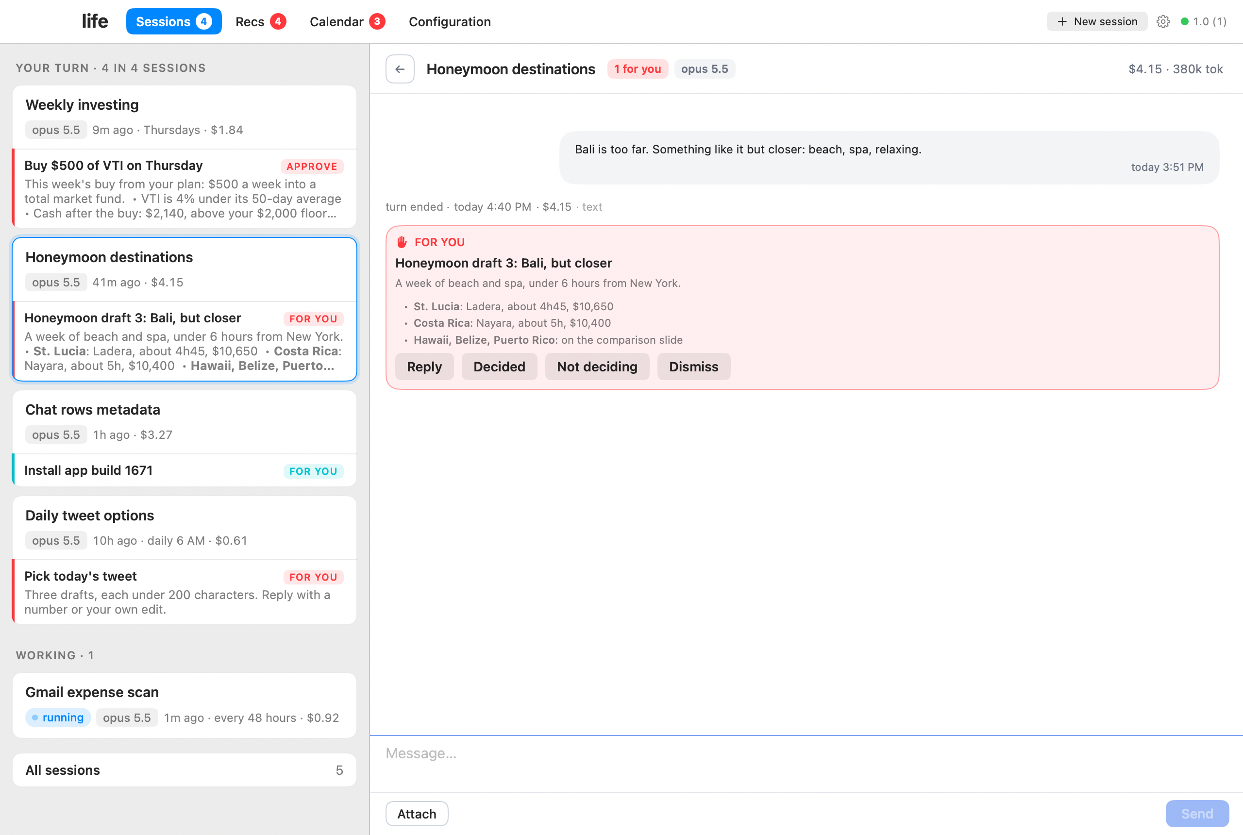Click the today 3:51 PM timestamp
The height and width of the screenshot is (835, 1243).
pyautogui.click(x=1167, y=167)
